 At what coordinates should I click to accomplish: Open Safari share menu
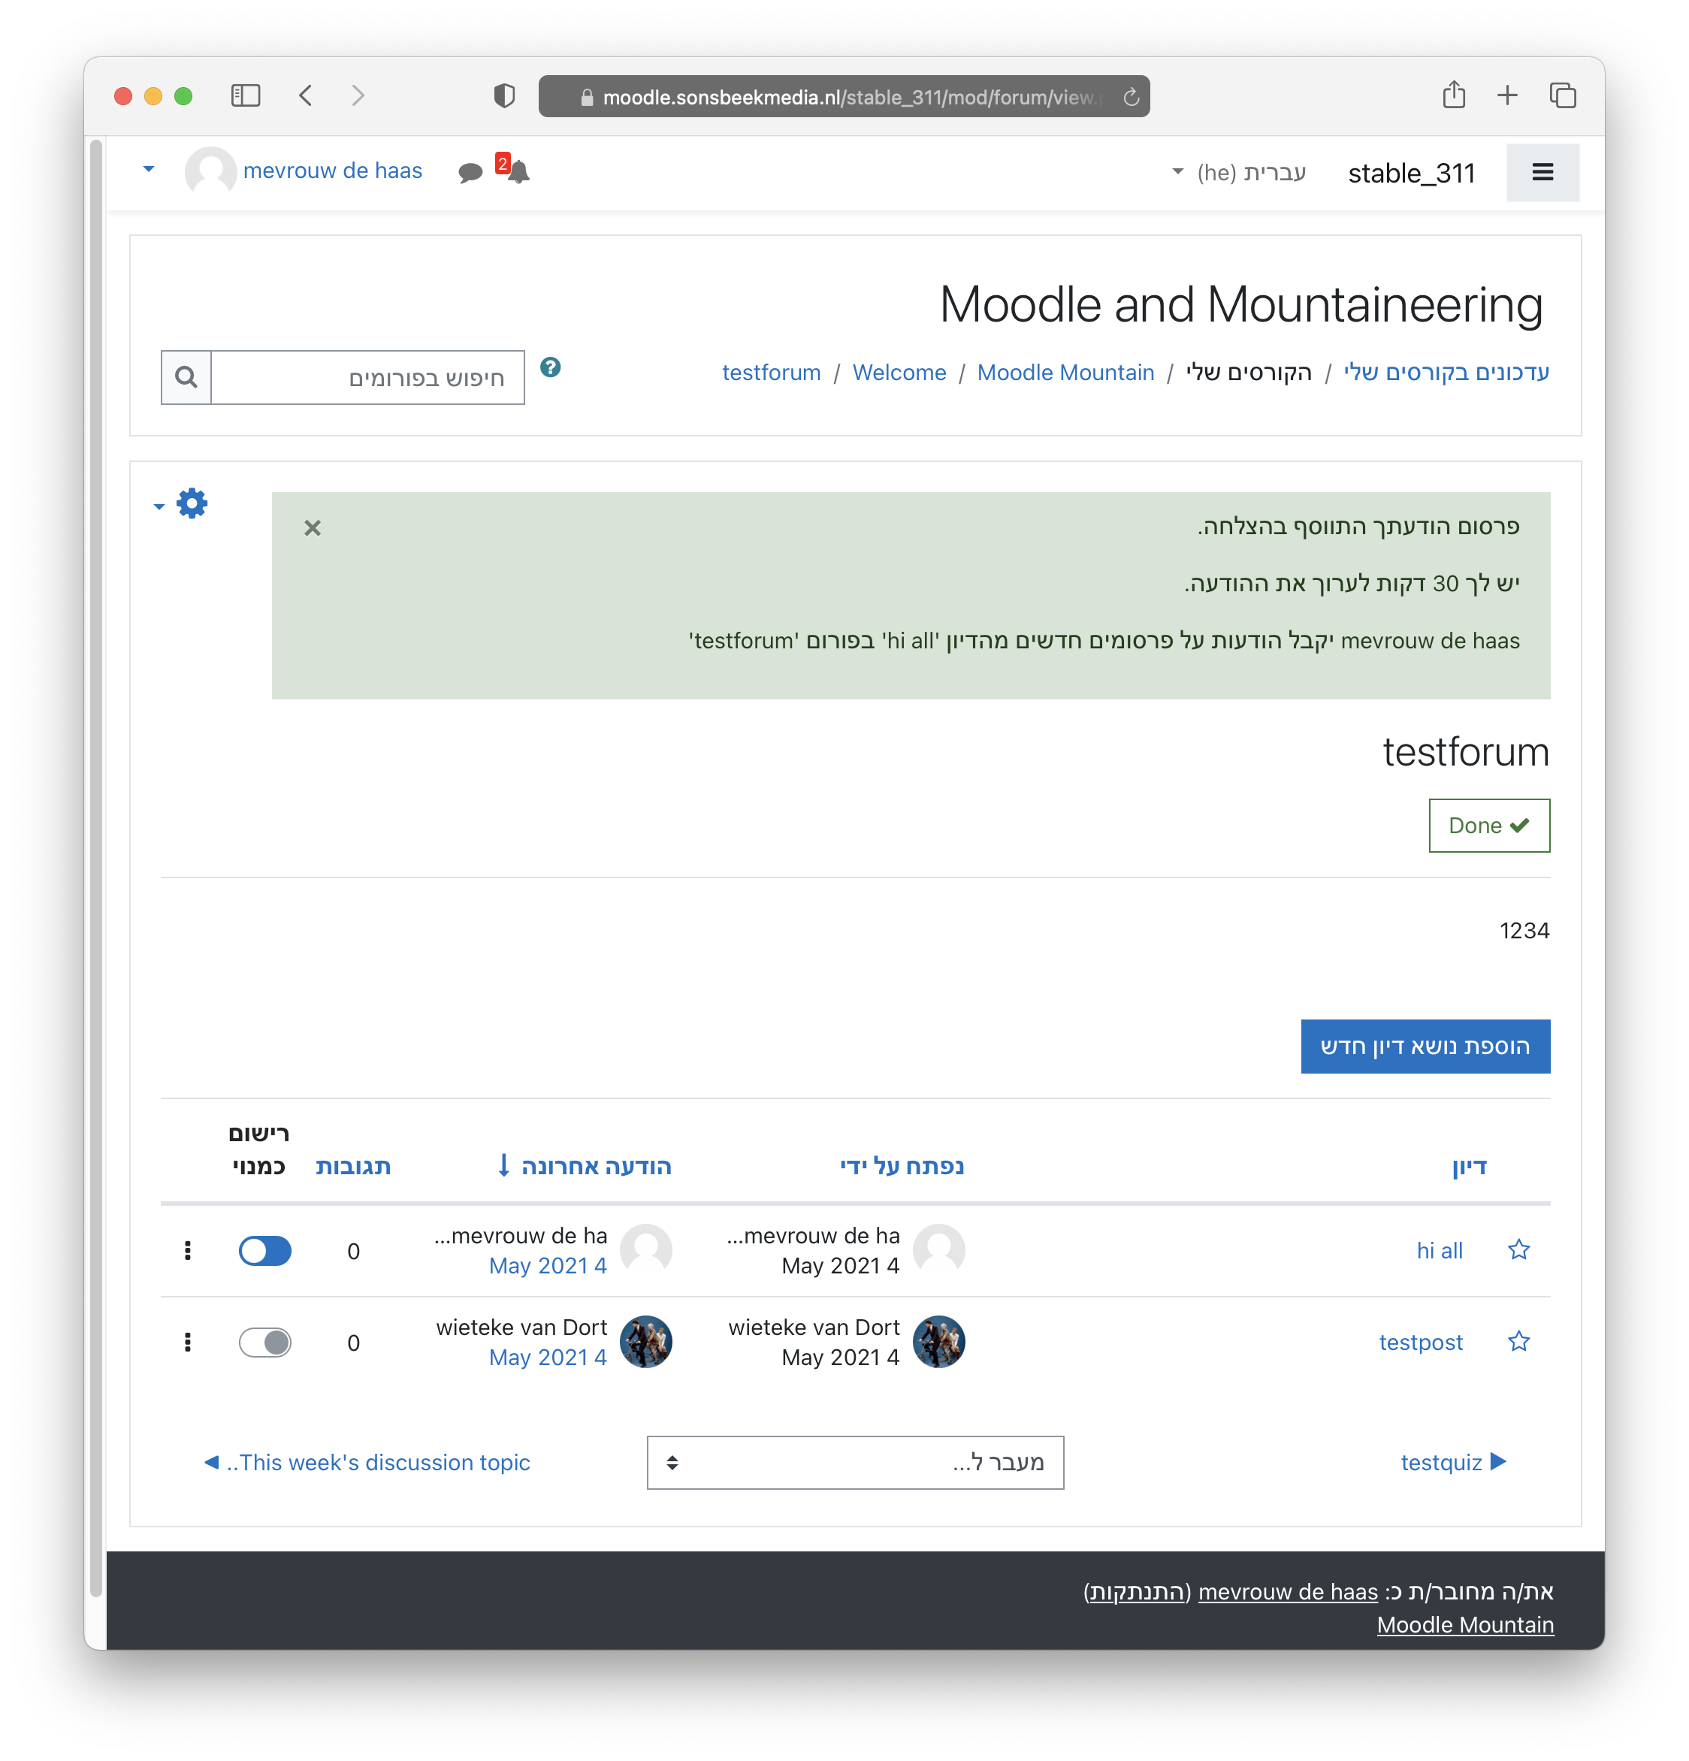pos(1453,95)
